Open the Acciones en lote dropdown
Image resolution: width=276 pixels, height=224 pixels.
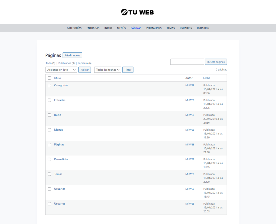click(x=61, y=70)
